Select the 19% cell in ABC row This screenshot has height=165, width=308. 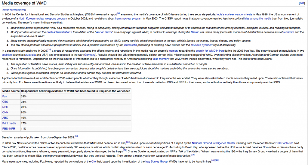pyautogui.click(x=75, y=118)
